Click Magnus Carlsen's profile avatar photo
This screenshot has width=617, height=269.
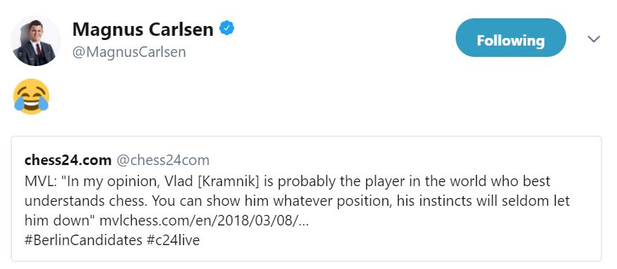(x=36, y=41)
